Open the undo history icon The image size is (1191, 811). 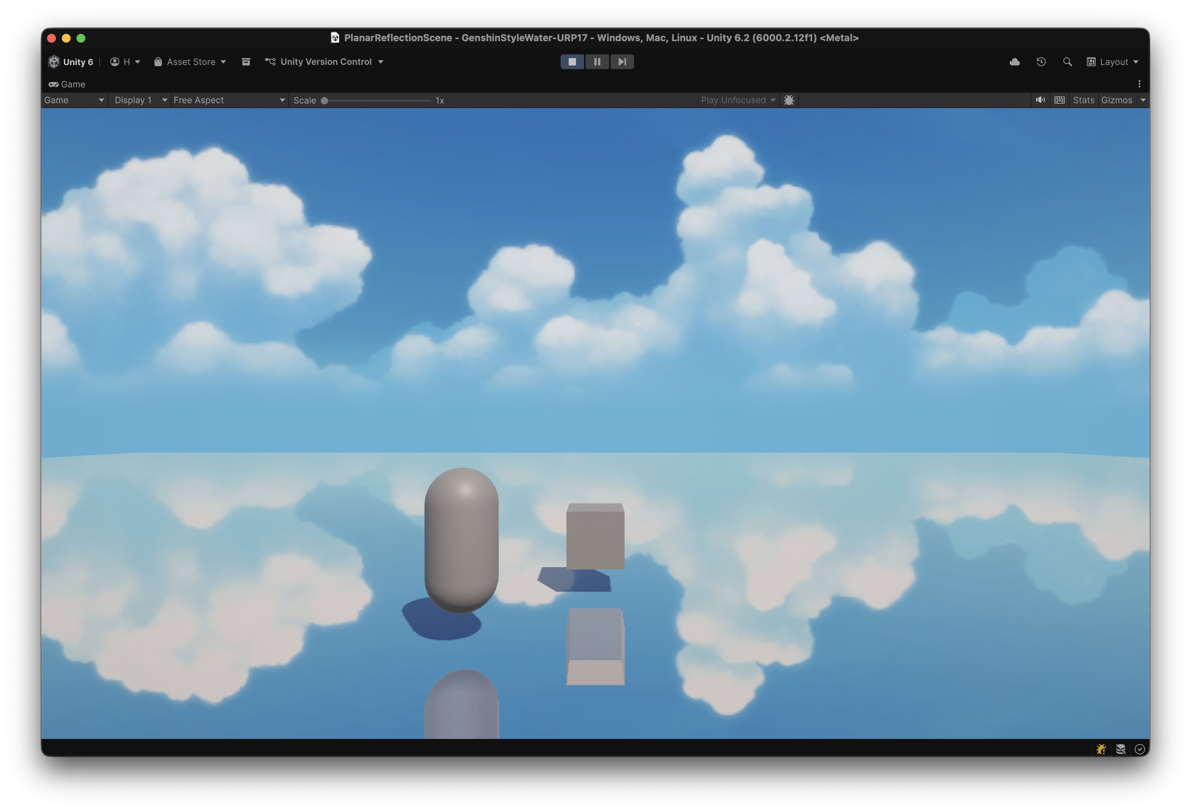[1041, 61]
